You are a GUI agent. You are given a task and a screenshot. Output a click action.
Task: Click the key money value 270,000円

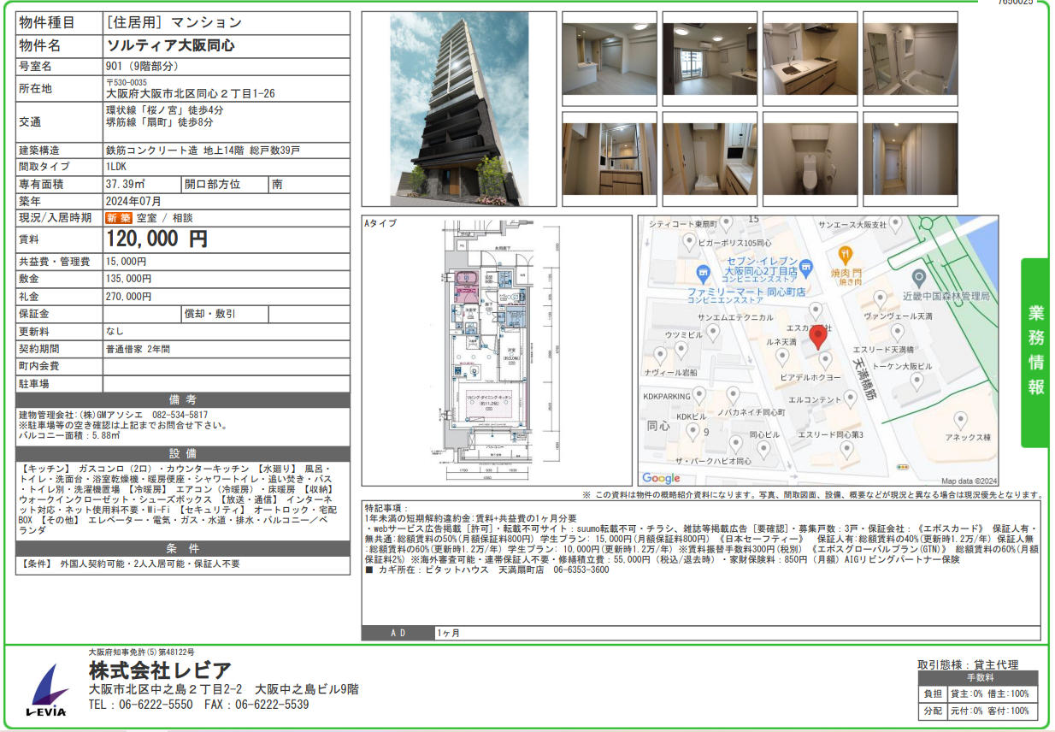click(129, 297)
